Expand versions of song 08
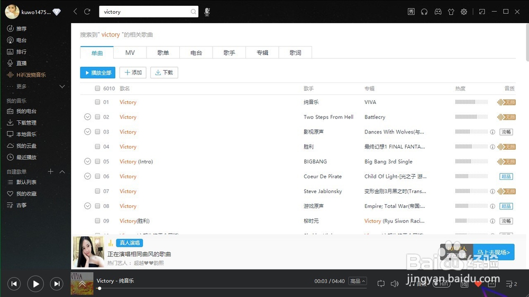Screen dimensions: 529x297 (x=87, y=206)
